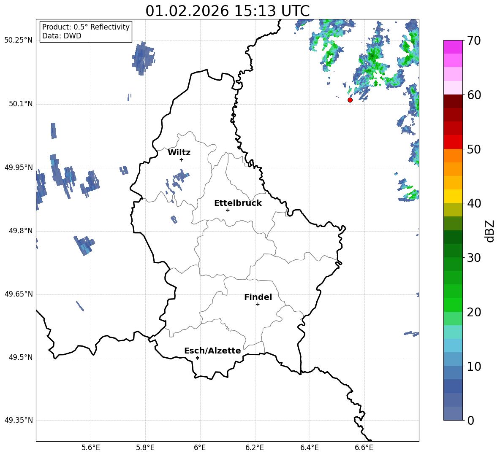Click the 49.5°N latitude label
The image size is (500, 456).
[x=21, y=357]
